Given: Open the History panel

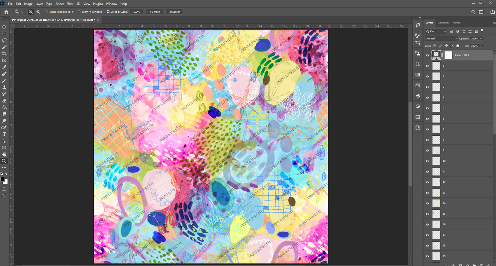Looking at the screenshot, I should (x=418, y=25).
